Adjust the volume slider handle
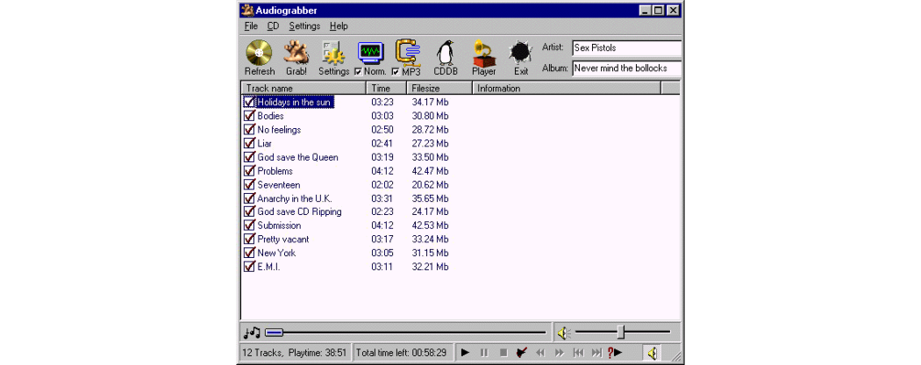Image resolution: width=921 pixels, height=365 pixels. (x=620, y=333)
